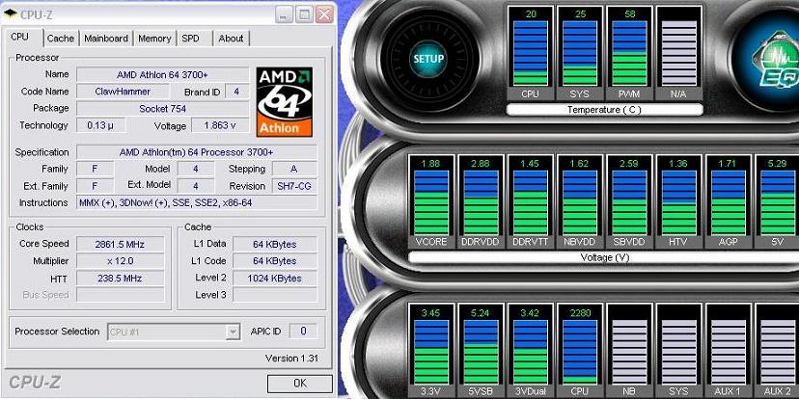This screenshot has width=799, height=399.
Task: Click the VCORE voltage meter
Action: 430,202
